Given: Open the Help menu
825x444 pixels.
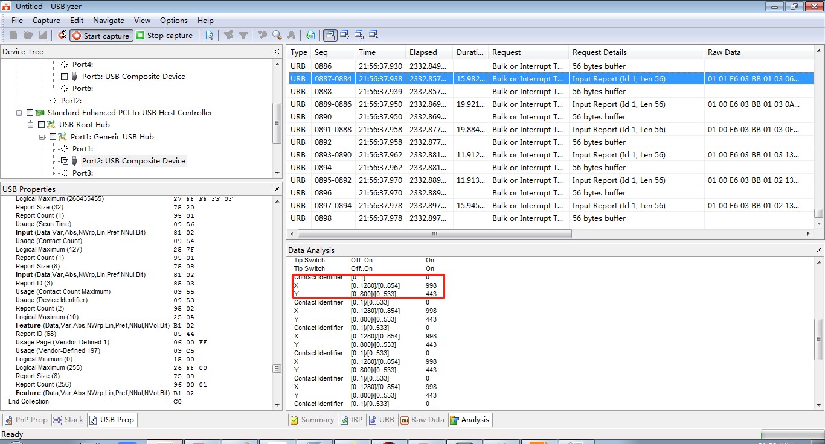Looking at the screenshot, I should (x=206, y=21).
